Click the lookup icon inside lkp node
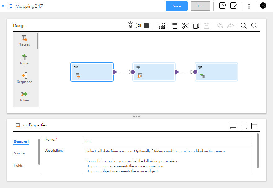 [140, 75]
